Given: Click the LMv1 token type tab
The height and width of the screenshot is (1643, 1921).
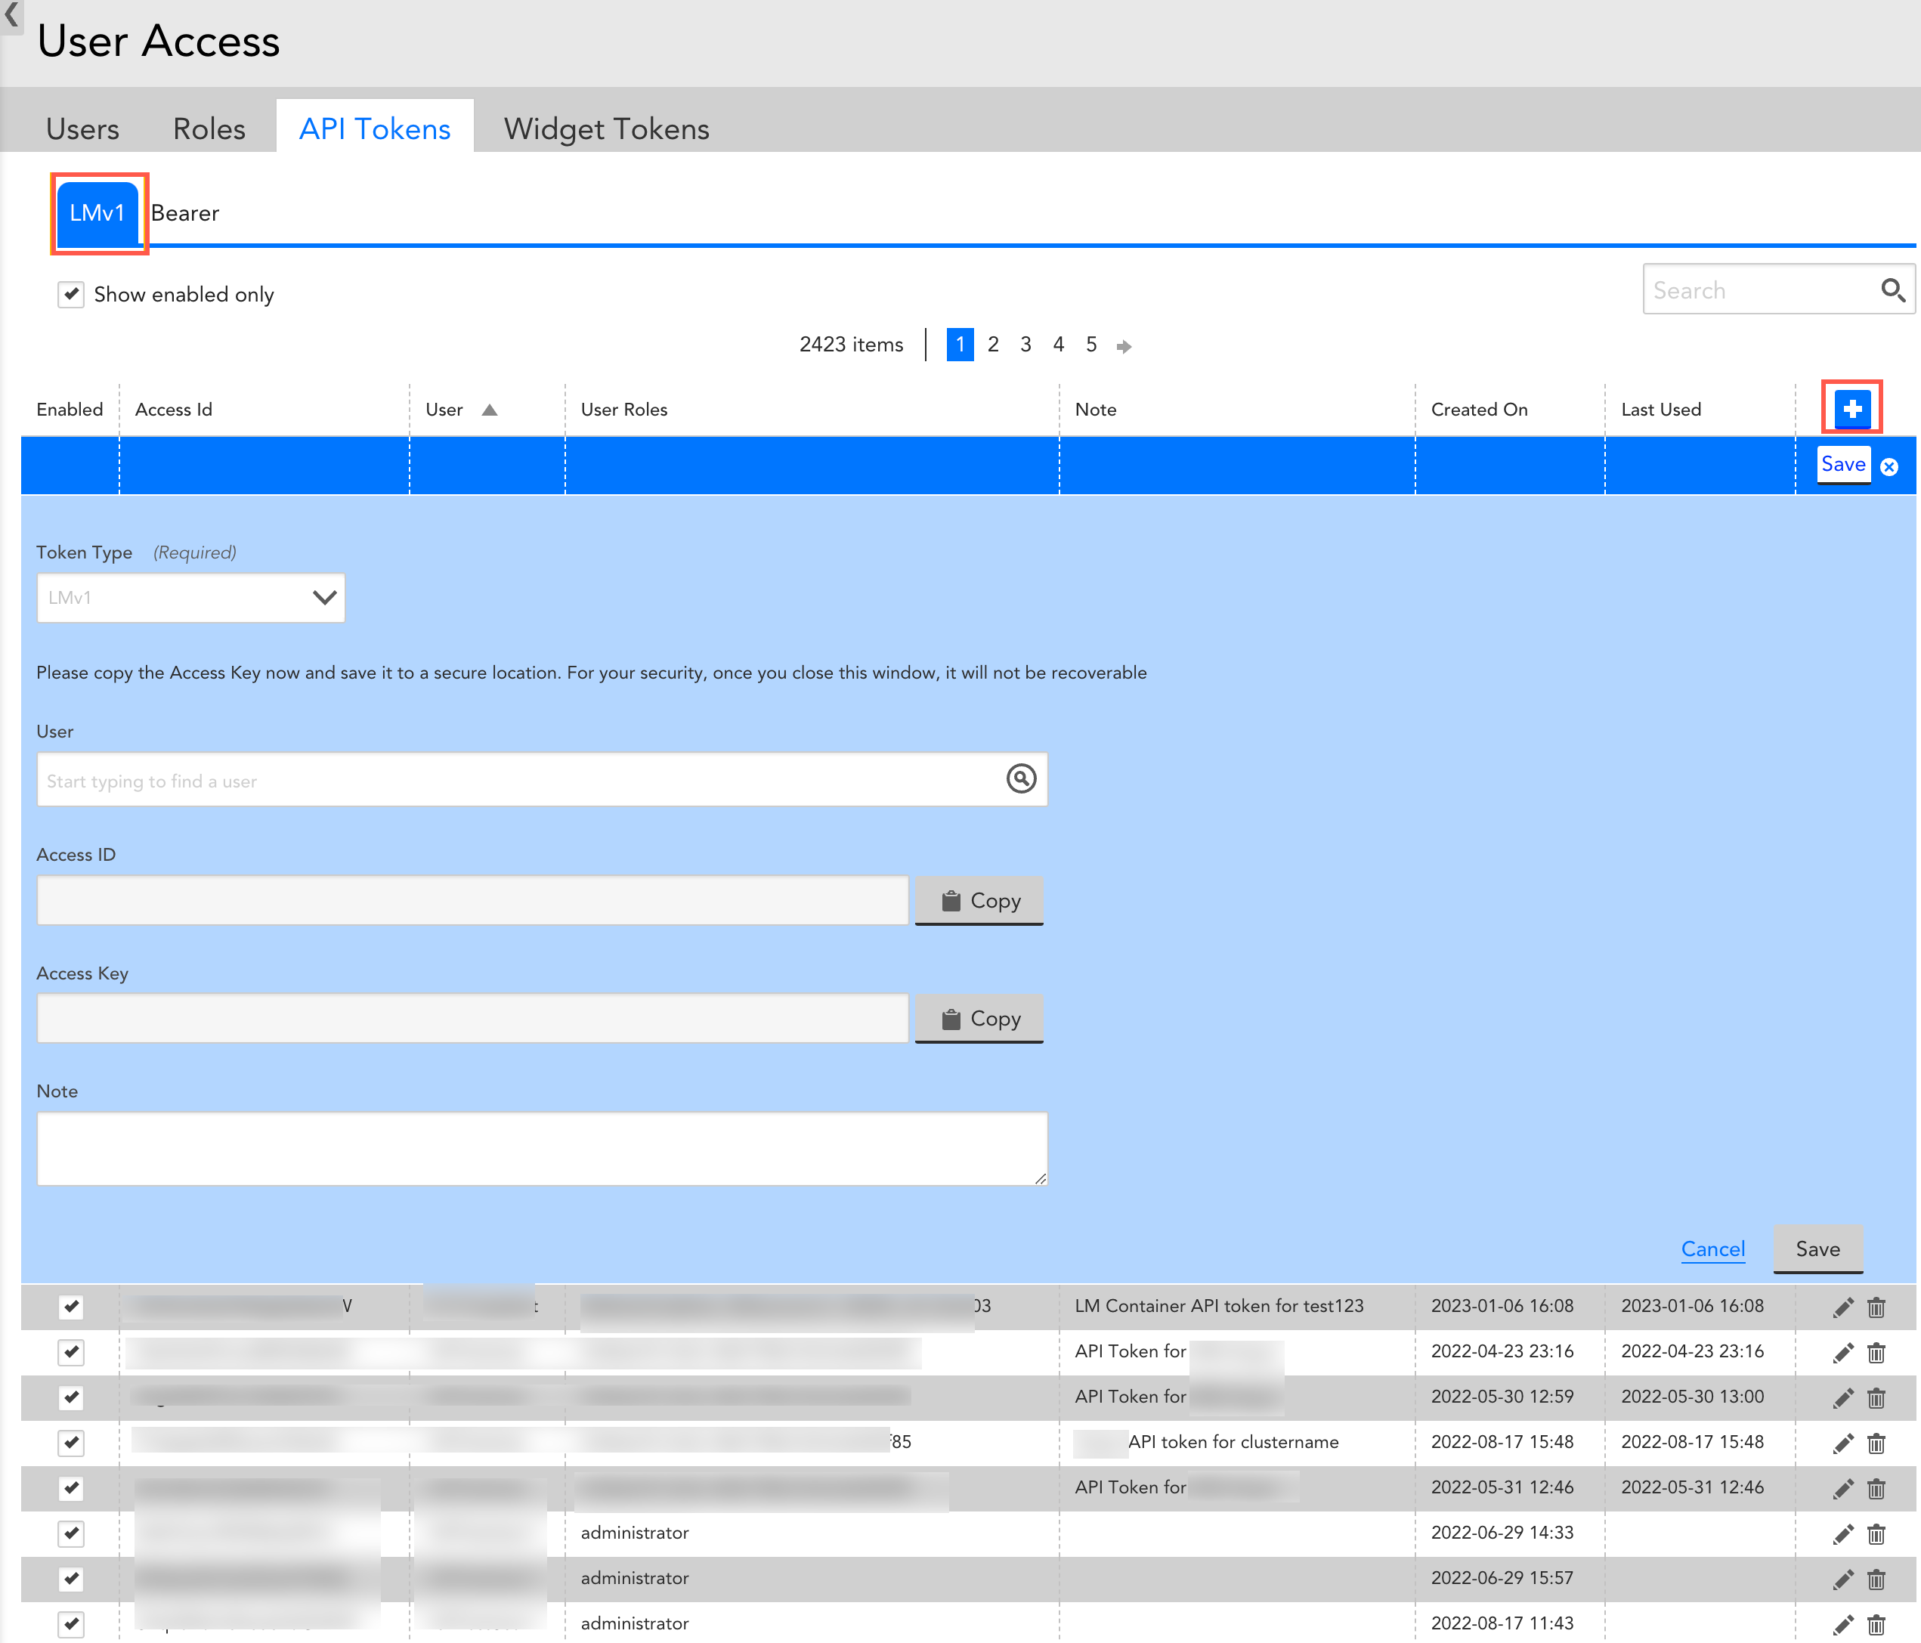Looking at the screenshot, I should (97, 212).
